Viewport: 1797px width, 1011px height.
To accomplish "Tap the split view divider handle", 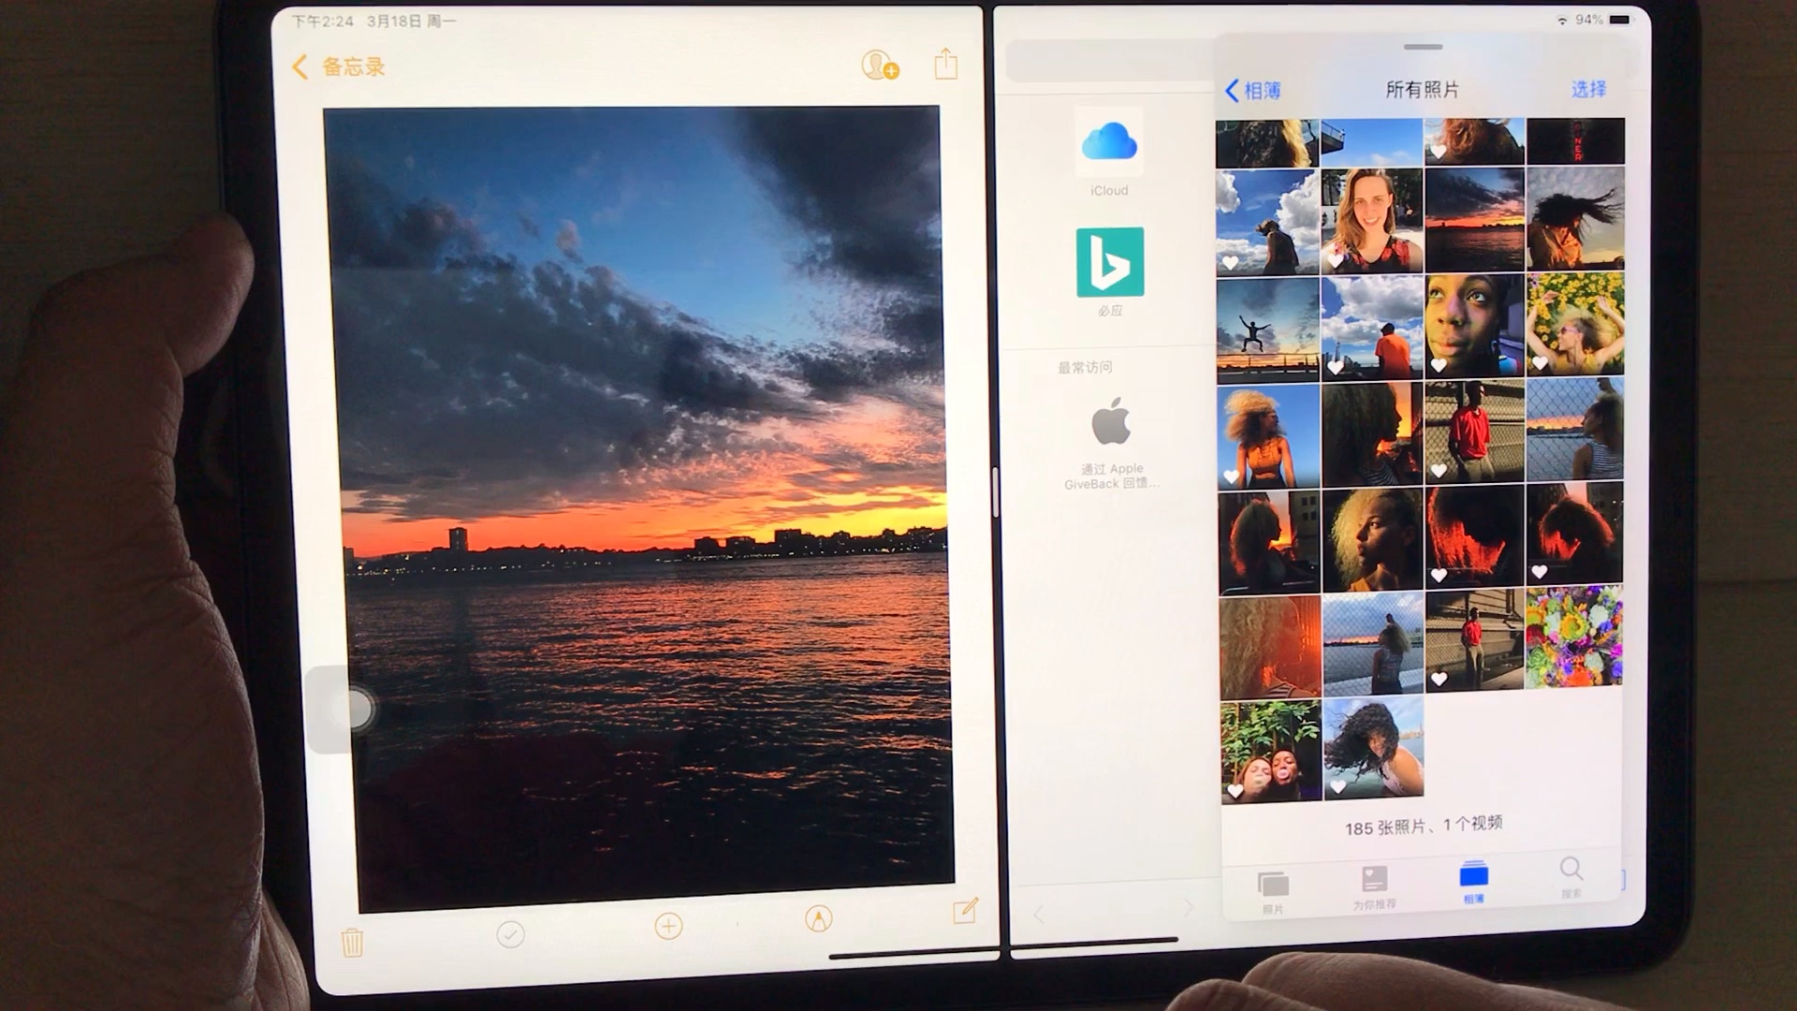I will click(995, 491).
